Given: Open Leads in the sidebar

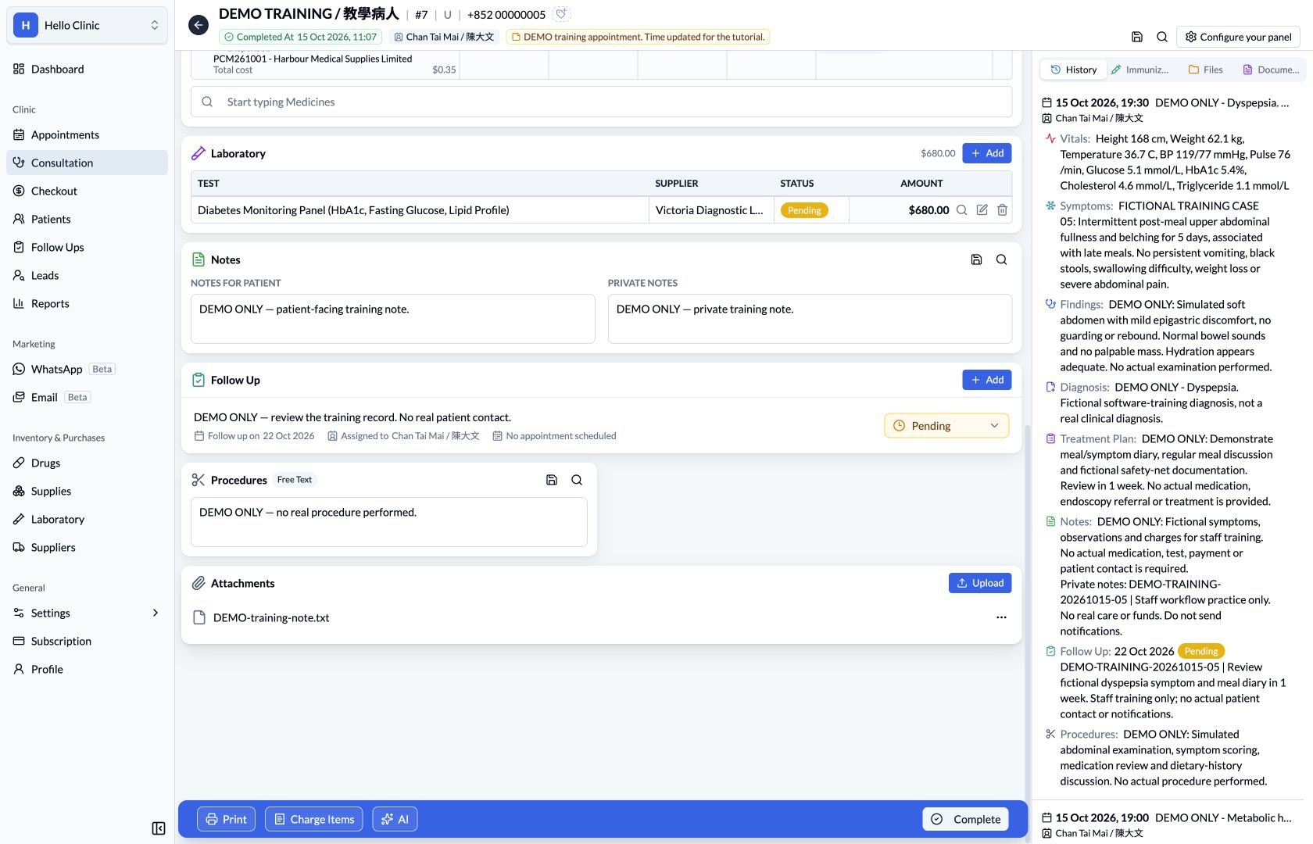Looking at the screenshot, I should pyautogui.click(x=87, y=275).
